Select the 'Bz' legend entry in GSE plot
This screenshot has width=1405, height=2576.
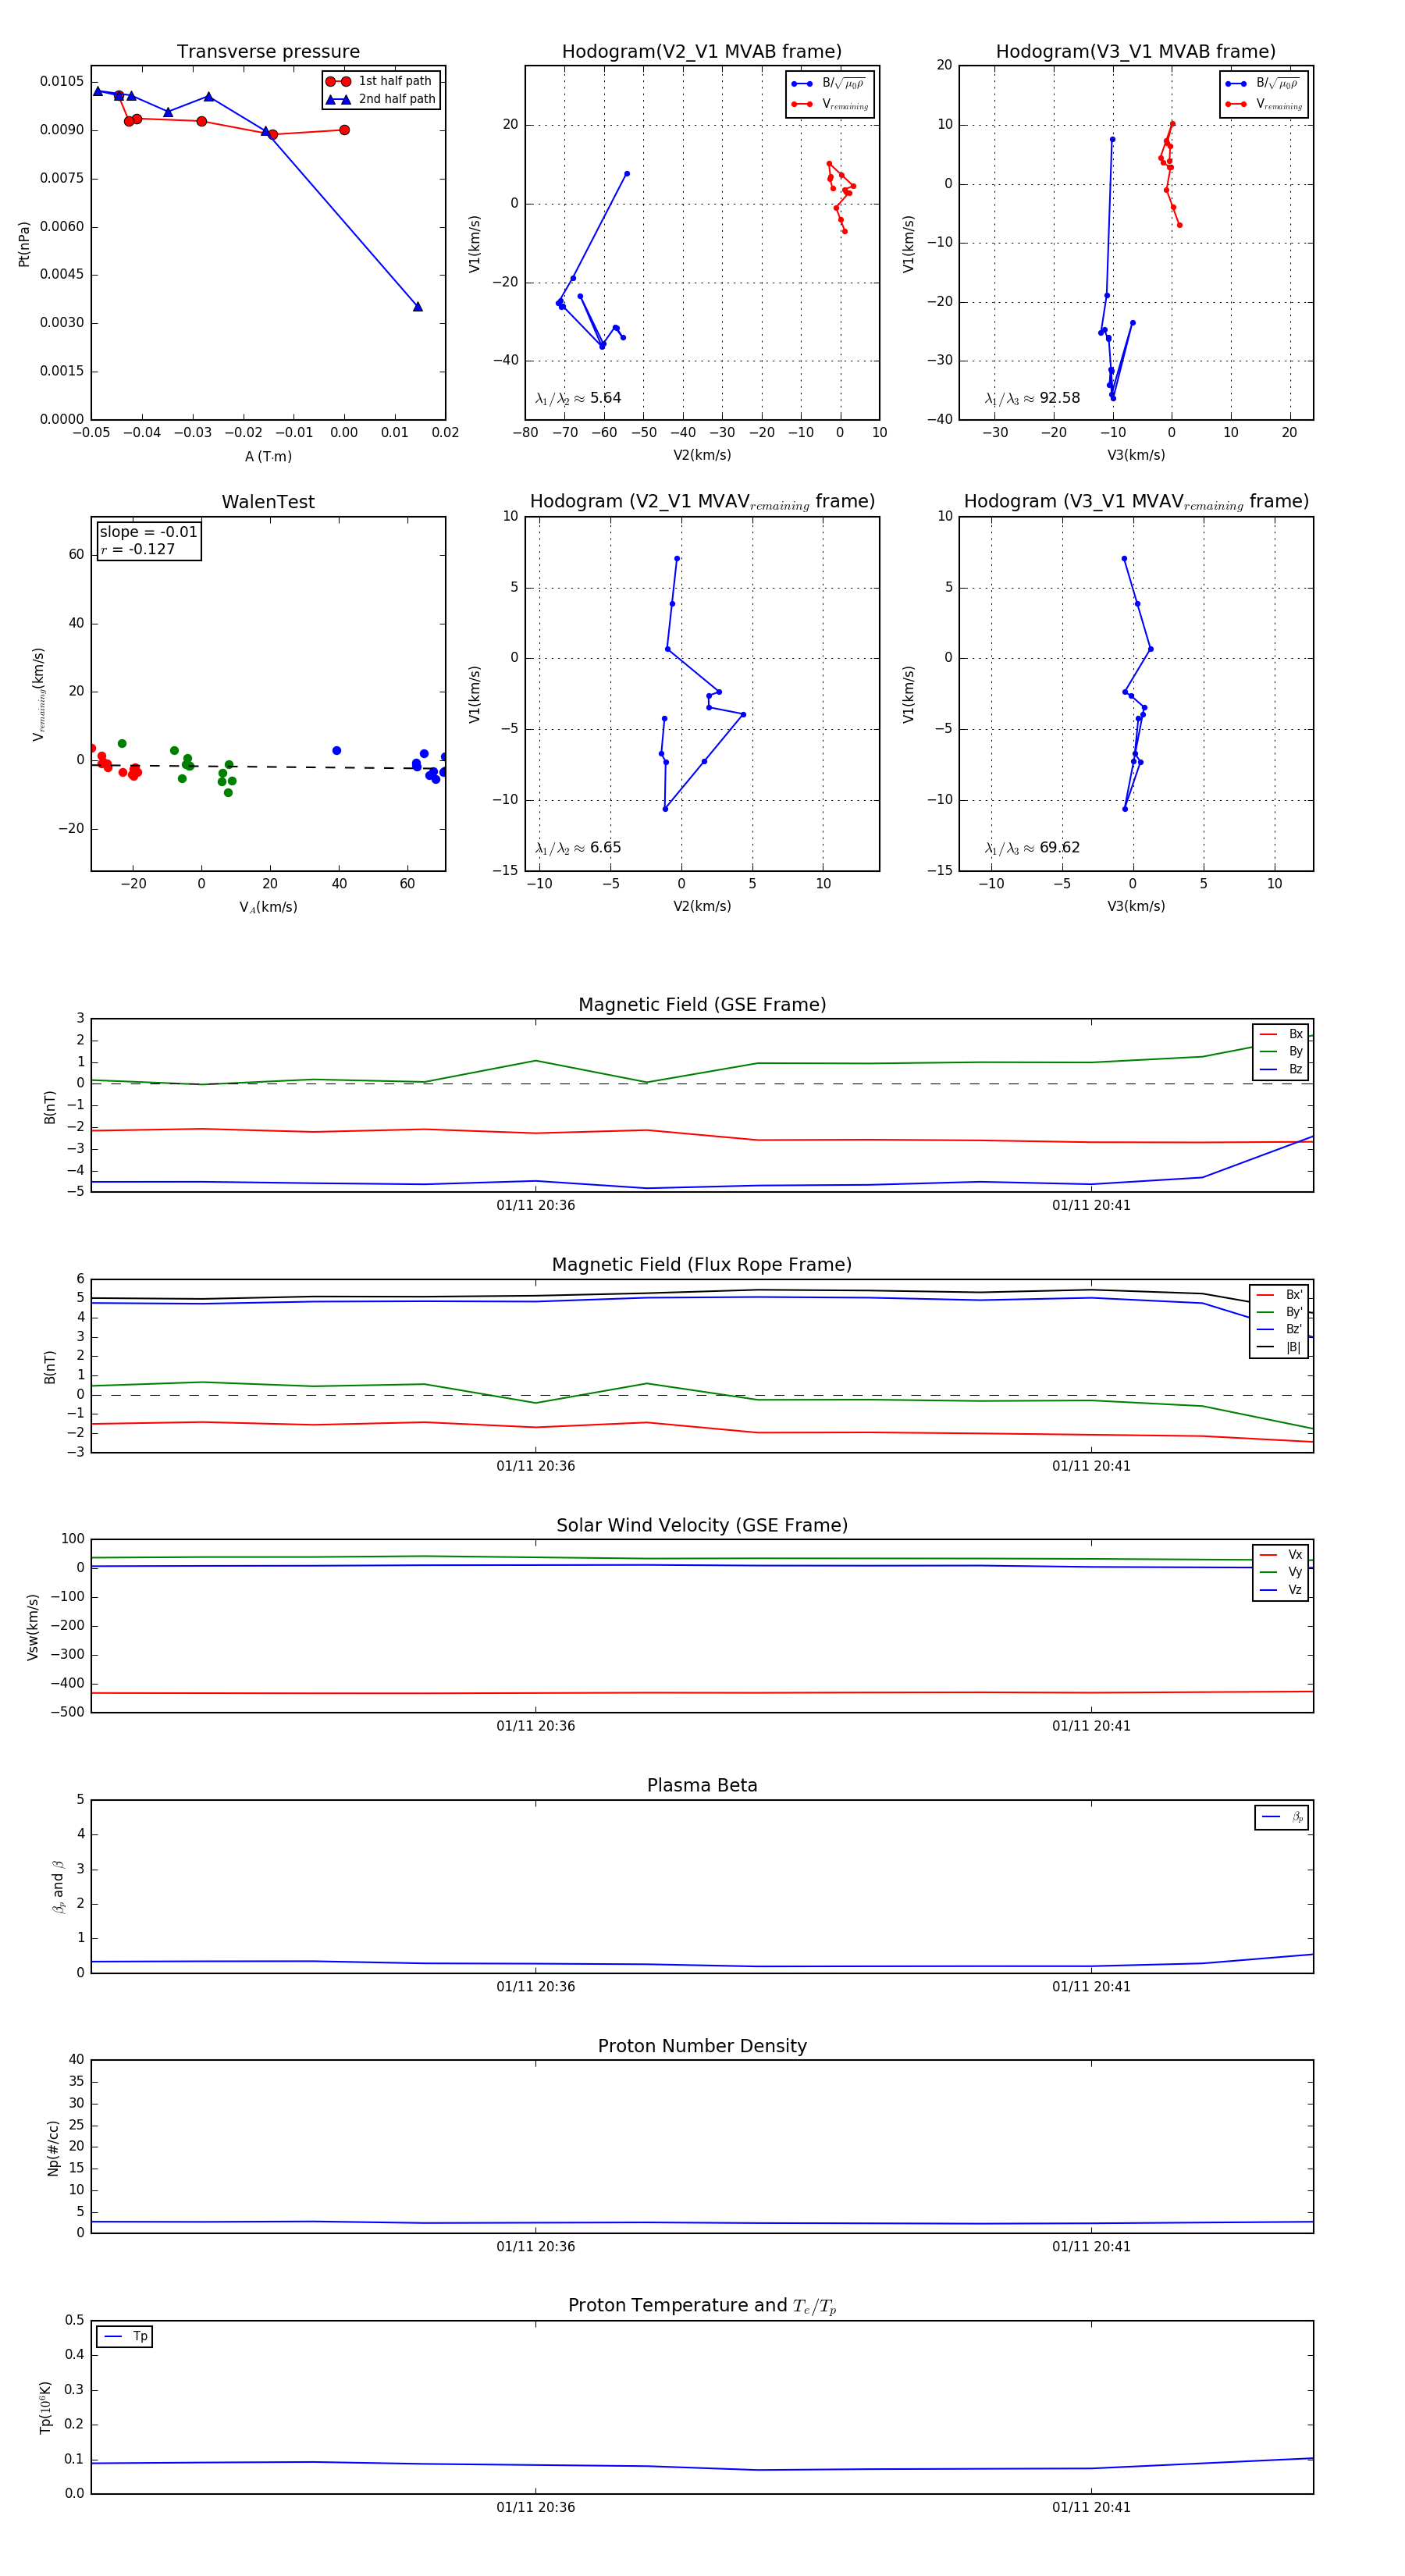(1281, 1069)
